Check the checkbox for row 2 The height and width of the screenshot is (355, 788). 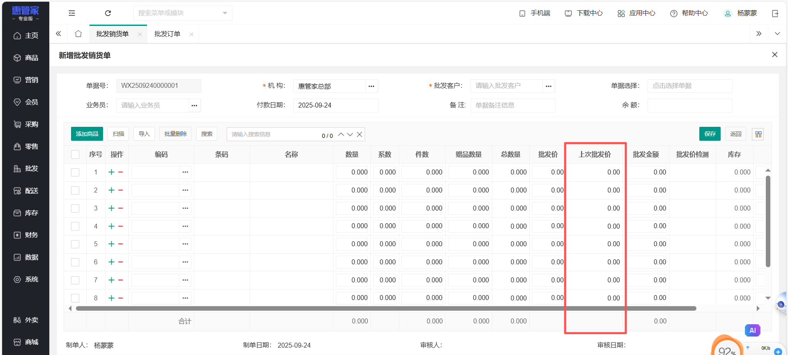tap(75, 190)
